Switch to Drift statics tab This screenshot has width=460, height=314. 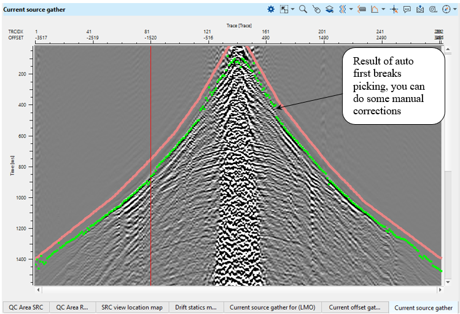[x=195, y=307]
